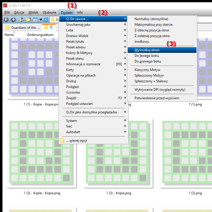
Task: Select Maksymalizuj przy starcie option
Action: pos(162,25)
